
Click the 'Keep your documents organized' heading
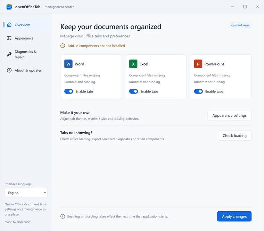point(110,27)
